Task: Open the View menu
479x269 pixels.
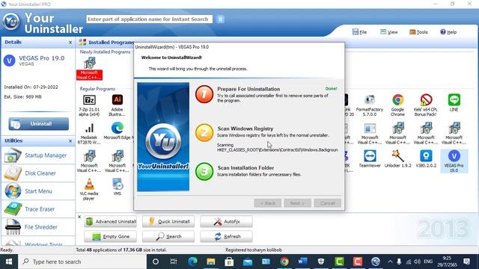Action: click(x=389, y=32)
